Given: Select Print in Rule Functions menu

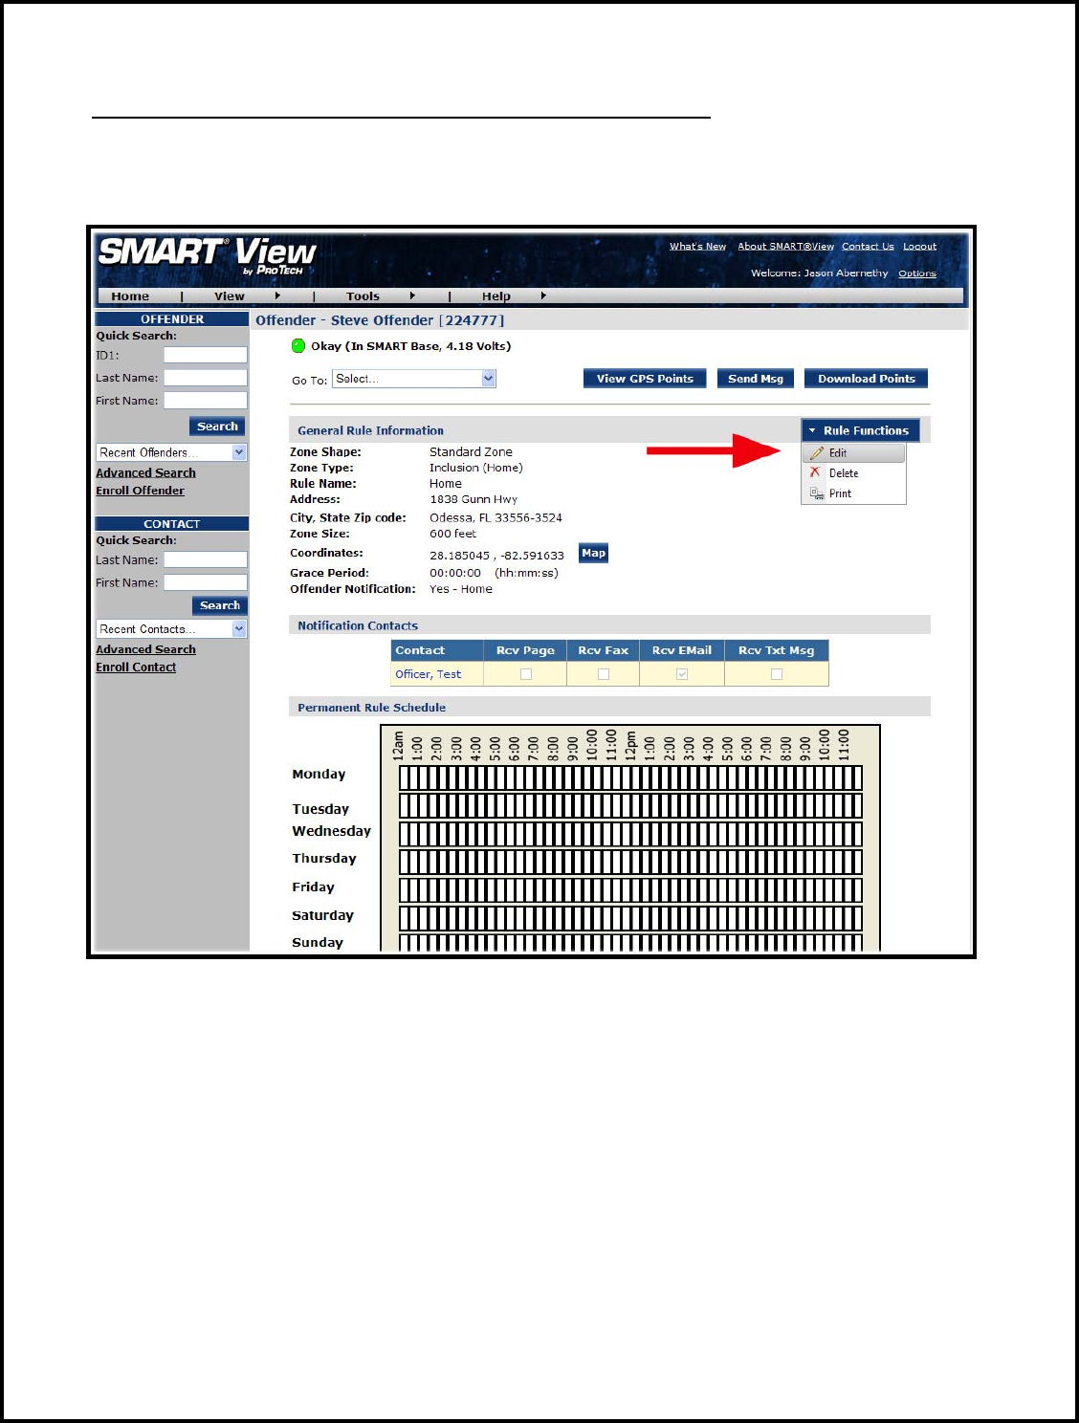Looking at the screenshot, I should (x=853, y=493).
